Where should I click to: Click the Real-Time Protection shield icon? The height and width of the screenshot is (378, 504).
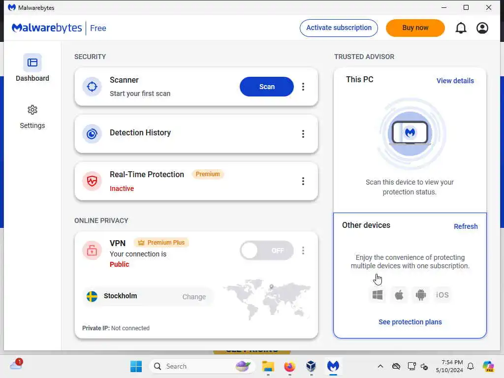click(x=92, y=181)
